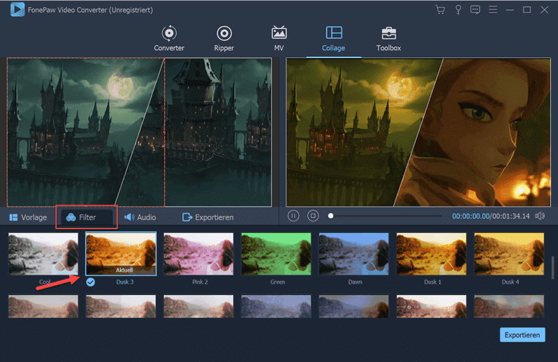Switch to the Filter tab

tap(87, 217)
